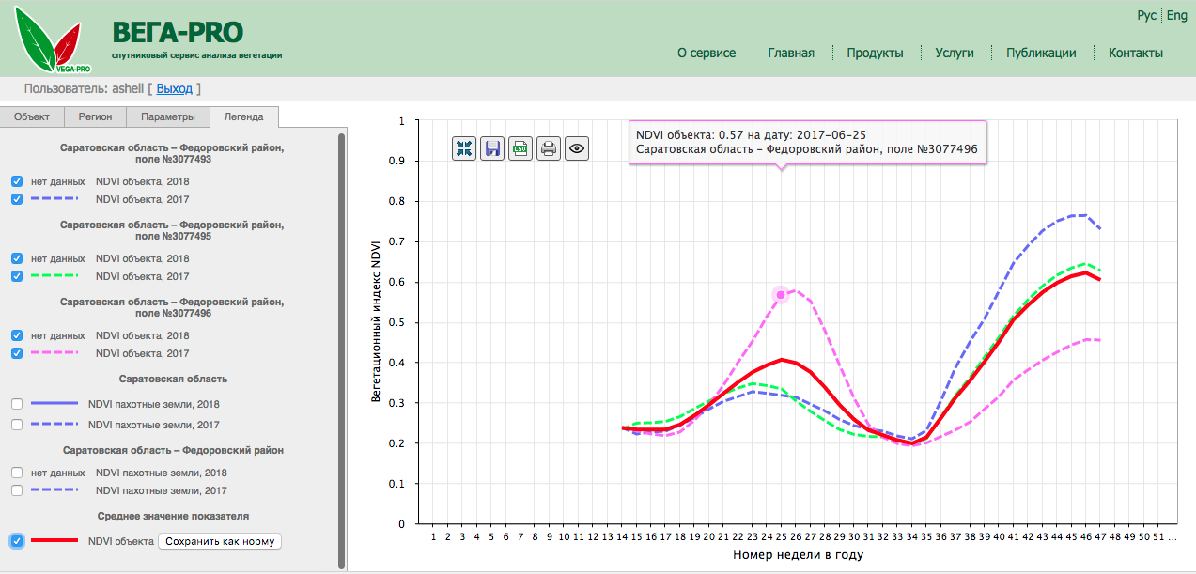Image resolution: width=1196 pixels, height=574 pixels.
Task: Switch the language to Eng
Action: pos(1177,16)
